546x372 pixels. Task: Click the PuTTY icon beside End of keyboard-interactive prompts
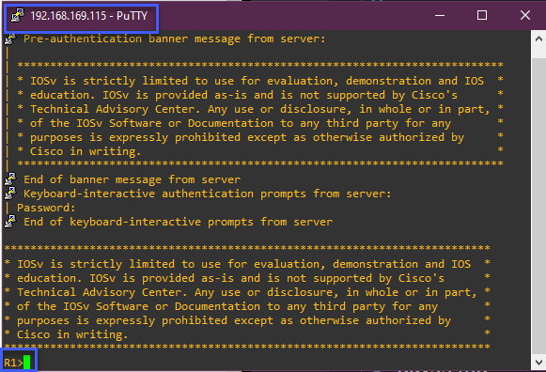click(10, 222)
